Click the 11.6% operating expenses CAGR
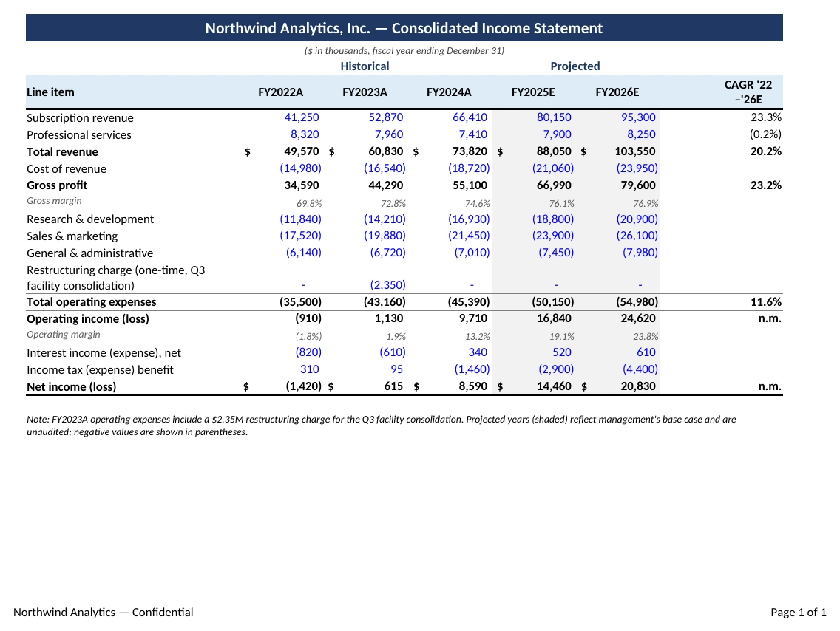The image size is (840, 631). (x=765, y=302)
